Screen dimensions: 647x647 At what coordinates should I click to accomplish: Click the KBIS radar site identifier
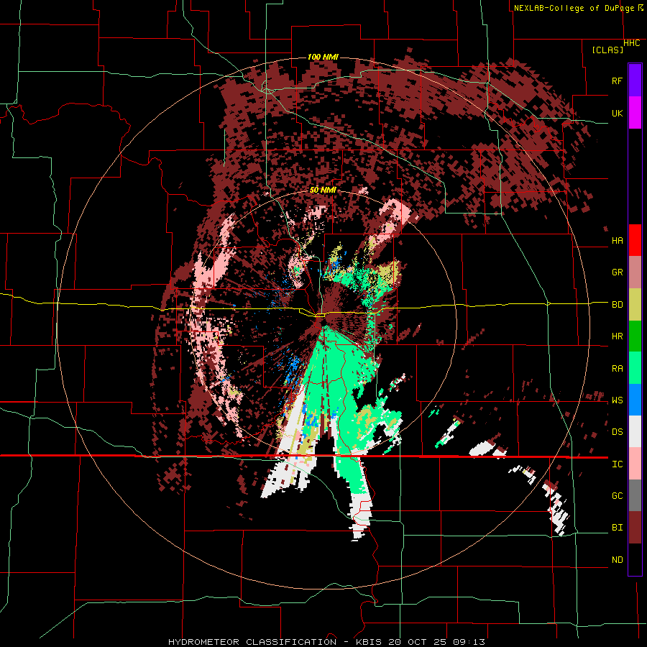click(370, 642)
